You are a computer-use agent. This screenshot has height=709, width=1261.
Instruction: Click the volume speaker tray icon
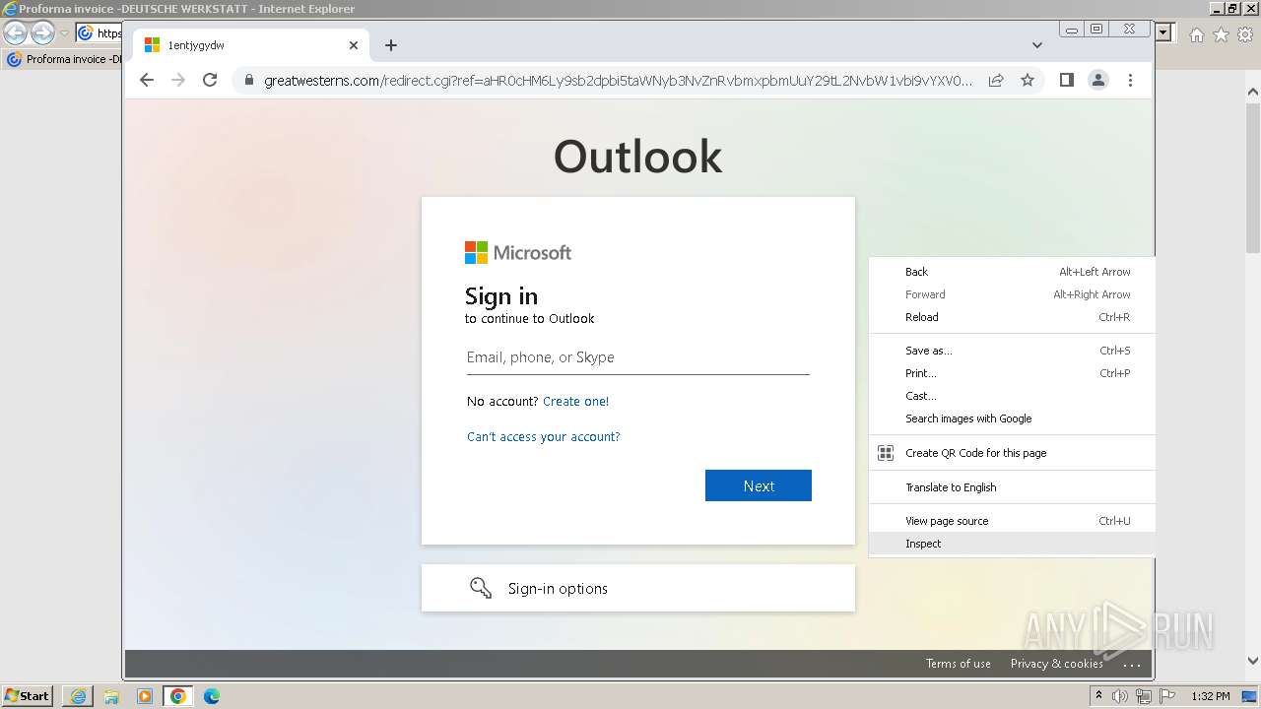pos(1120,696)
